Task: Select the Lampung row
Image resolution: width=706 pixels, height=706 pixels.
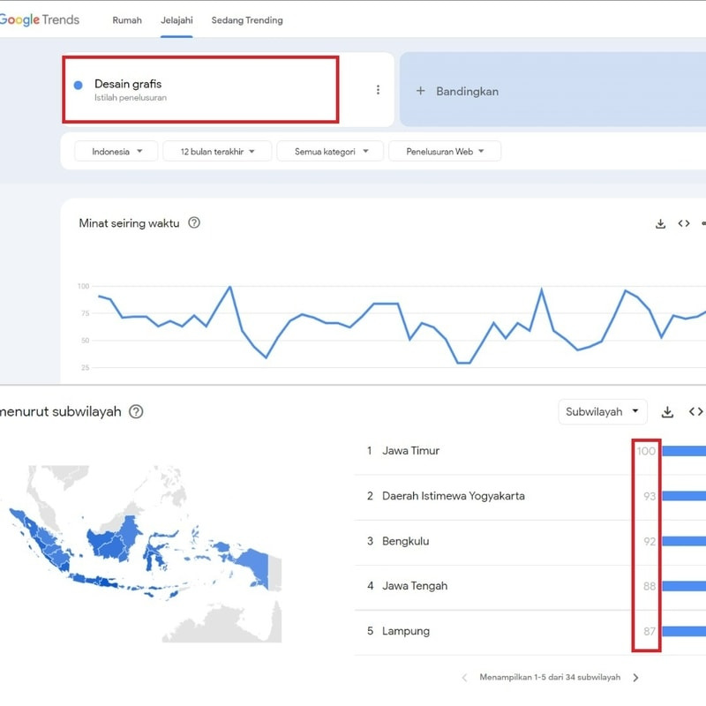Action: [x=530, y=631]
